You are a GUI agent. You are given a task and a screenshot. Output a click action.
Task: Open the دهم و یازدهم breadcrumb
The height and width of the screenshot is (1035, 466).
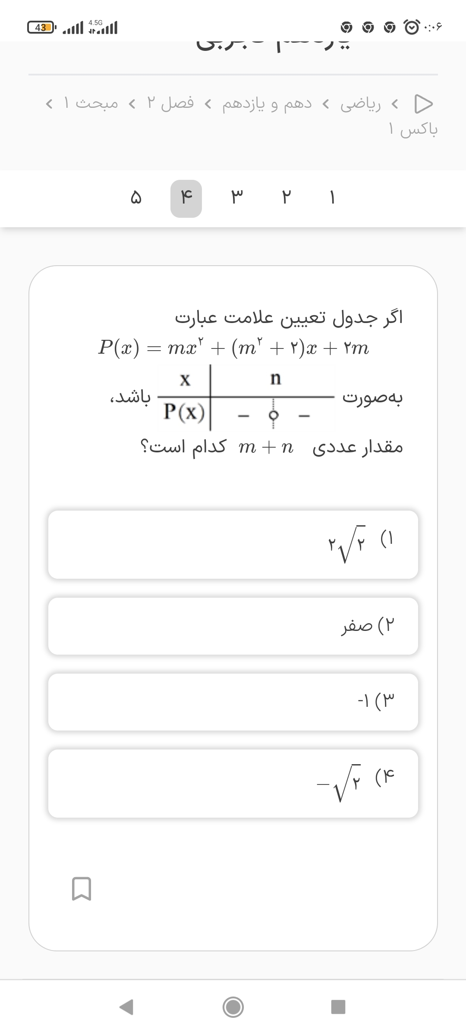(x=267, y=104)
